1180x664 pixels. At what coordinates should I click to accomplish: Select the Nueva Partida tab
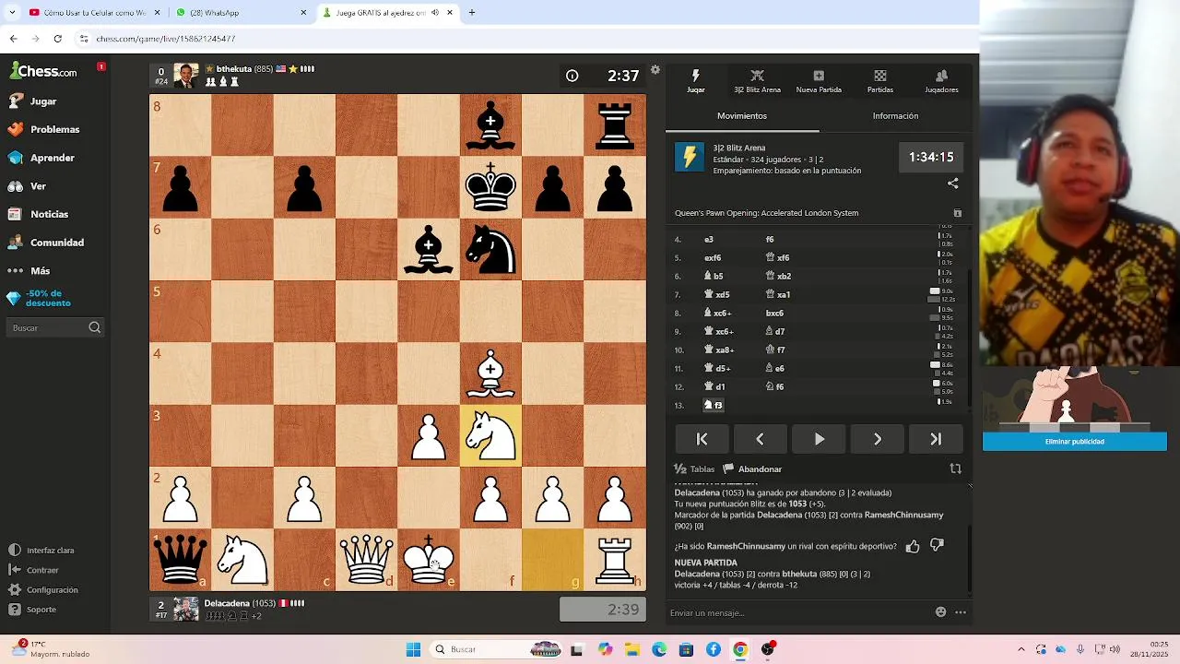point(819,81)
